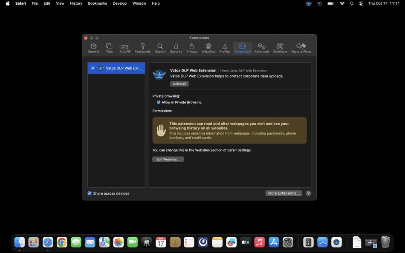Open Reminders from the Dock
Viewport: 405px width, 253px height.
coord(189,242)
